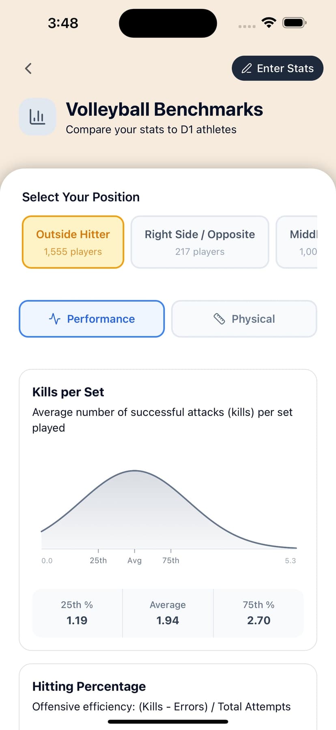Expand the Kills per Set card
336x730 pixels.
(x=68, y=392)
